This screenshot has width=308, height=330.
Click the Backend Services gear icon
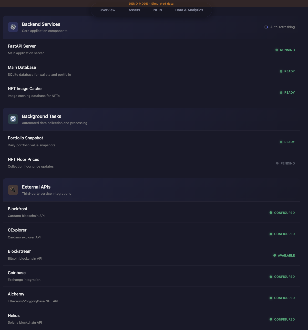pyautogui.click(x=13, y=27)
